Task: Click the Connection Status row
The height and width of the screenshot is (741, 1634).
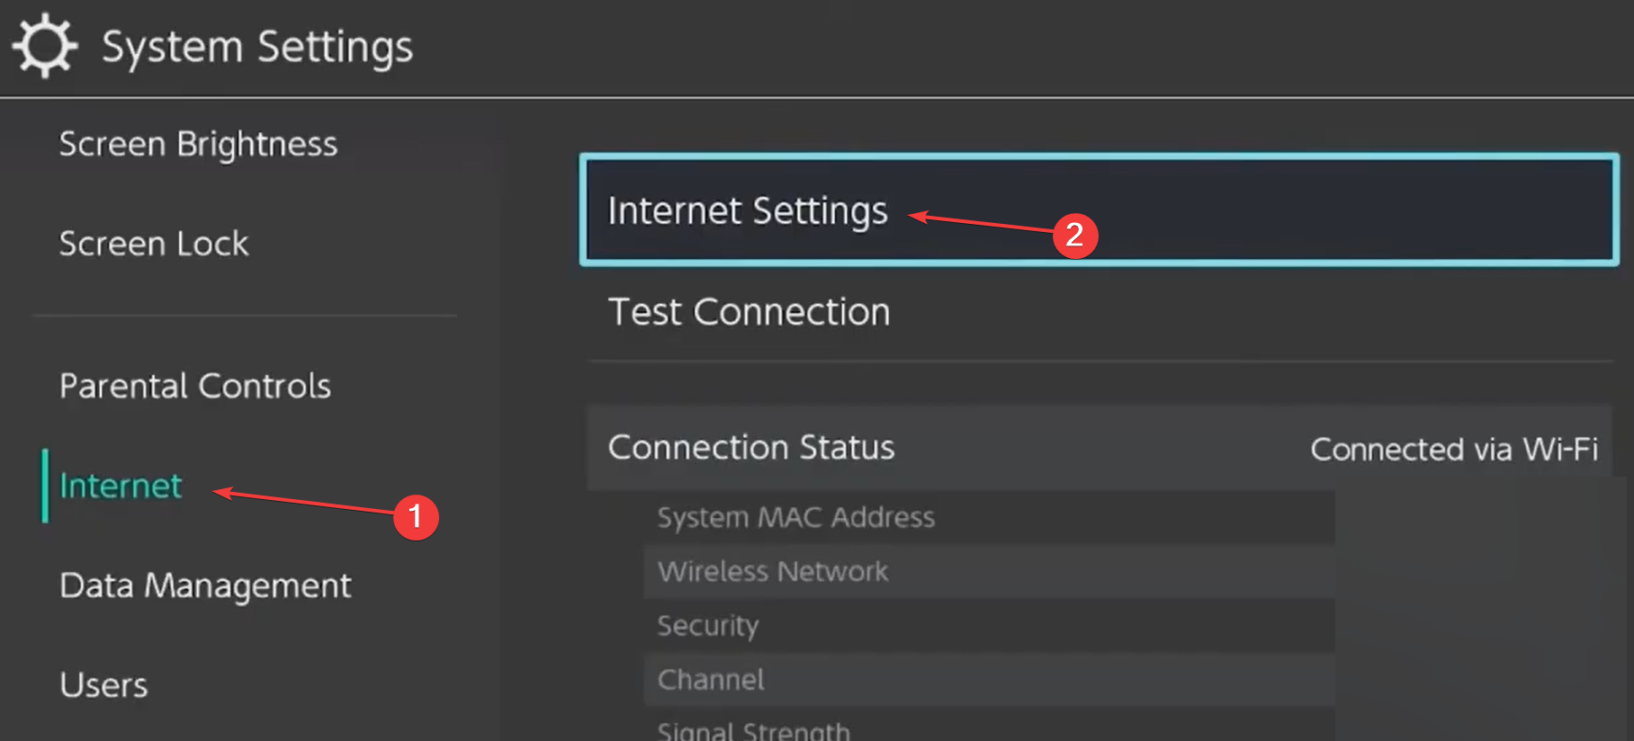Action: click(x=1099, y=448)
